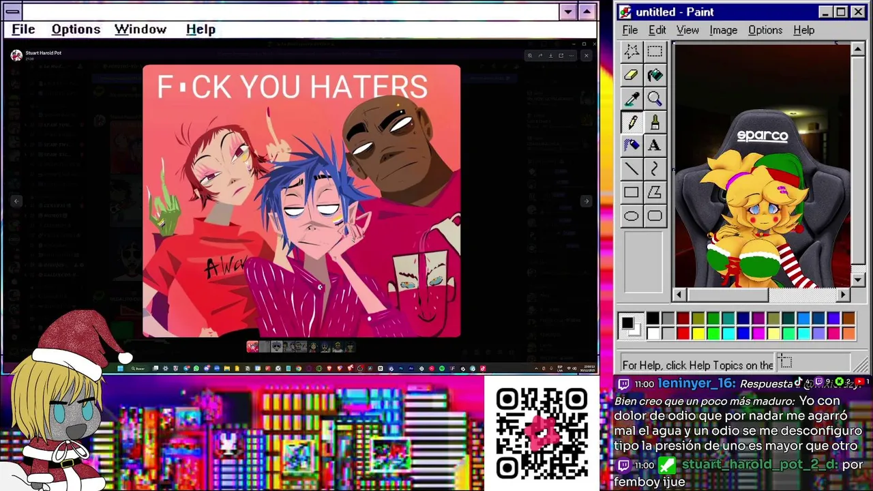Click the QR code image
This screenshot has height=491, width=873.
tap(542, 433)
